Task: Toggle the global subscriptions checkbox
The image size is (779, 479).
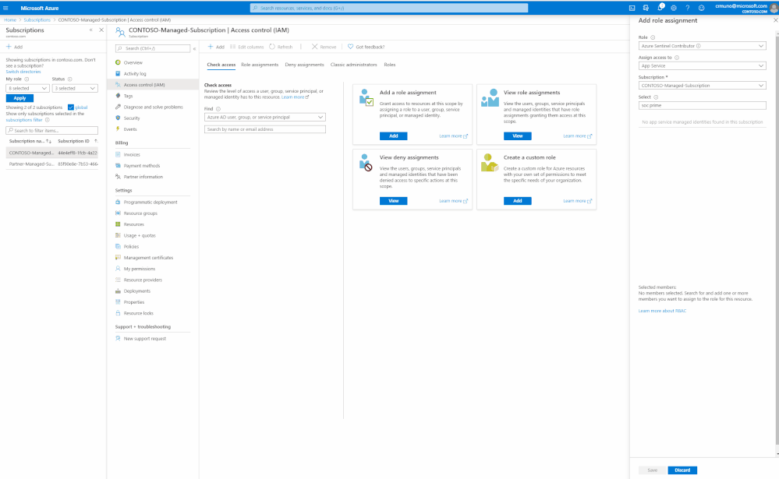Action: pyautogui.click(x=70, y=107)
